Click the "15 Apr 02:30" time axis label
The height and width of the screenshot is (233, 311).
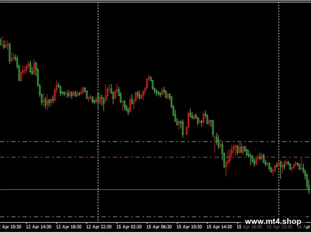pyautogui.click(x=129, y=227)
